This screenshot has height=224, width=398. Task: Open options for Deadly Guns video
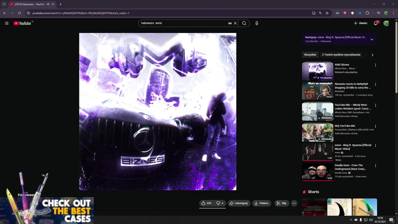point(375,166)
